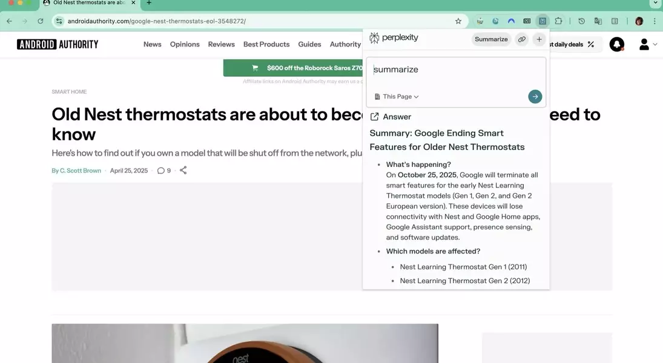The height and width of the screenshot is (363, 663).
Task: Open site information icon in address bar
Action: coord(59,21)
